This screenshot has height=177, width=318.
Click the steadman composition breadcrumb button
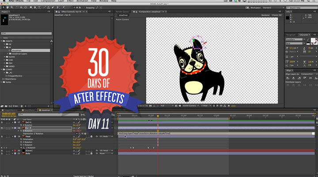tap(123, 15)
